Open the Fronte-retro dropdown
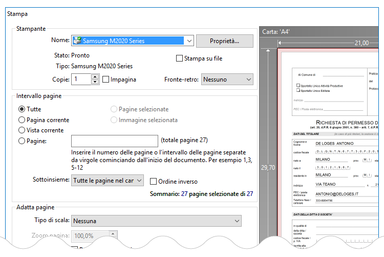Image resolution: width=384 pixels, height=257 pixels. pos(227,80)
